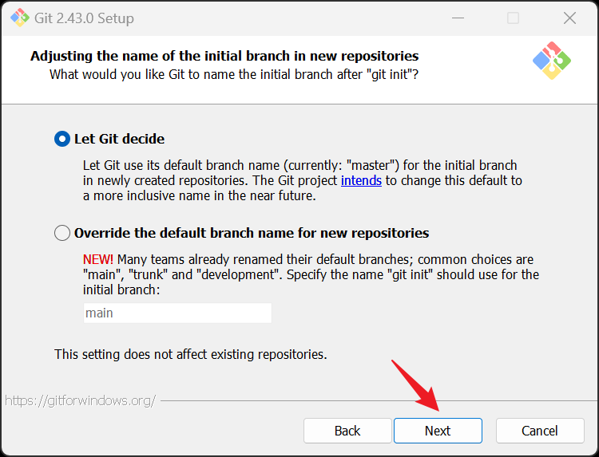Click the "Git 2.43.0 Setup" title text

84,18
